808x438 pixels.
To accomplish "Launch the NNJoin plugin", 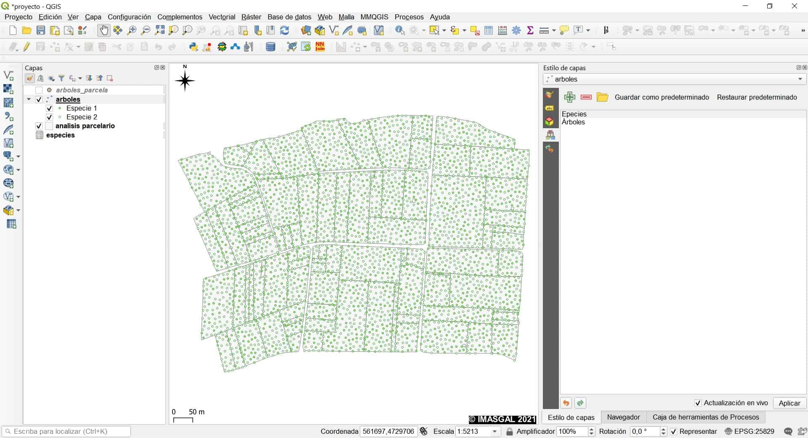I will [320, 47].
